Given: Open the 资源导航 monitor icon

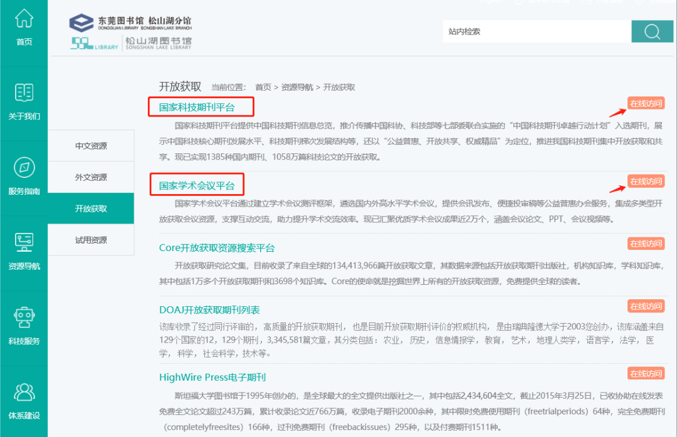Looking at the screenshot, I should pyautogui.click(x=24, y=242).
